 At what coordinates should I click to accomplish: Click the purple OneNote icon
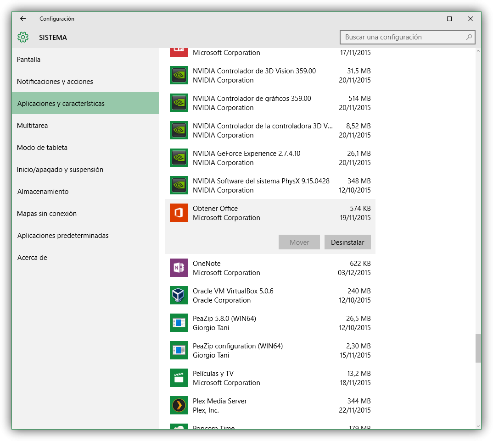click(x=179, y=268)
